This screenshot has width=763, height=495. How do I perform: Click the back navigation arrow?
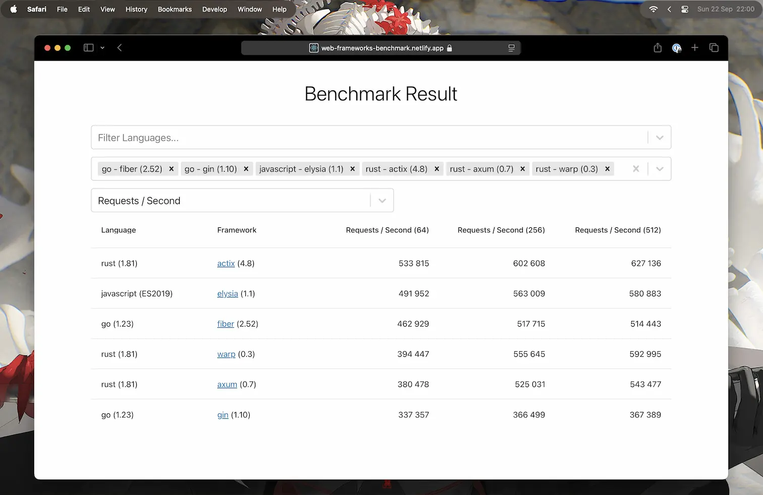point(120,47)
